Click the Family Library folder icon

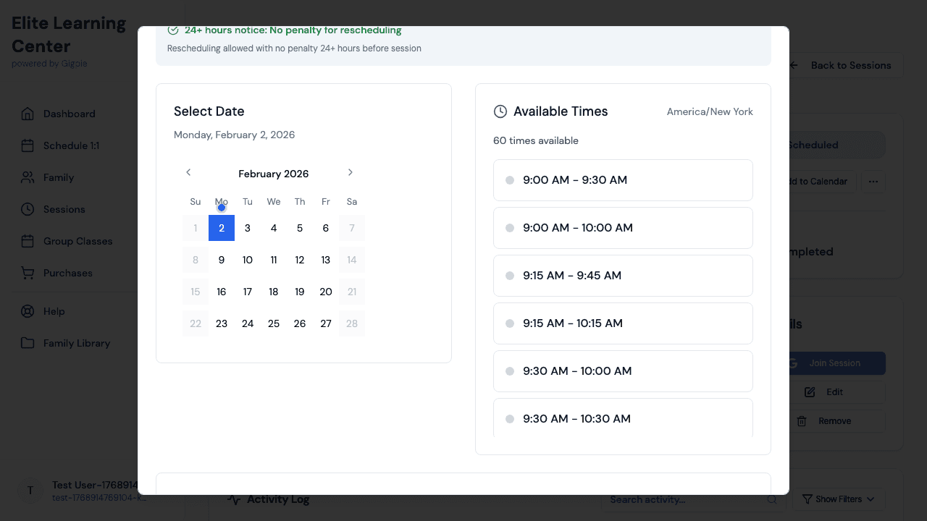pyautogui.click(x=28, y=343)
